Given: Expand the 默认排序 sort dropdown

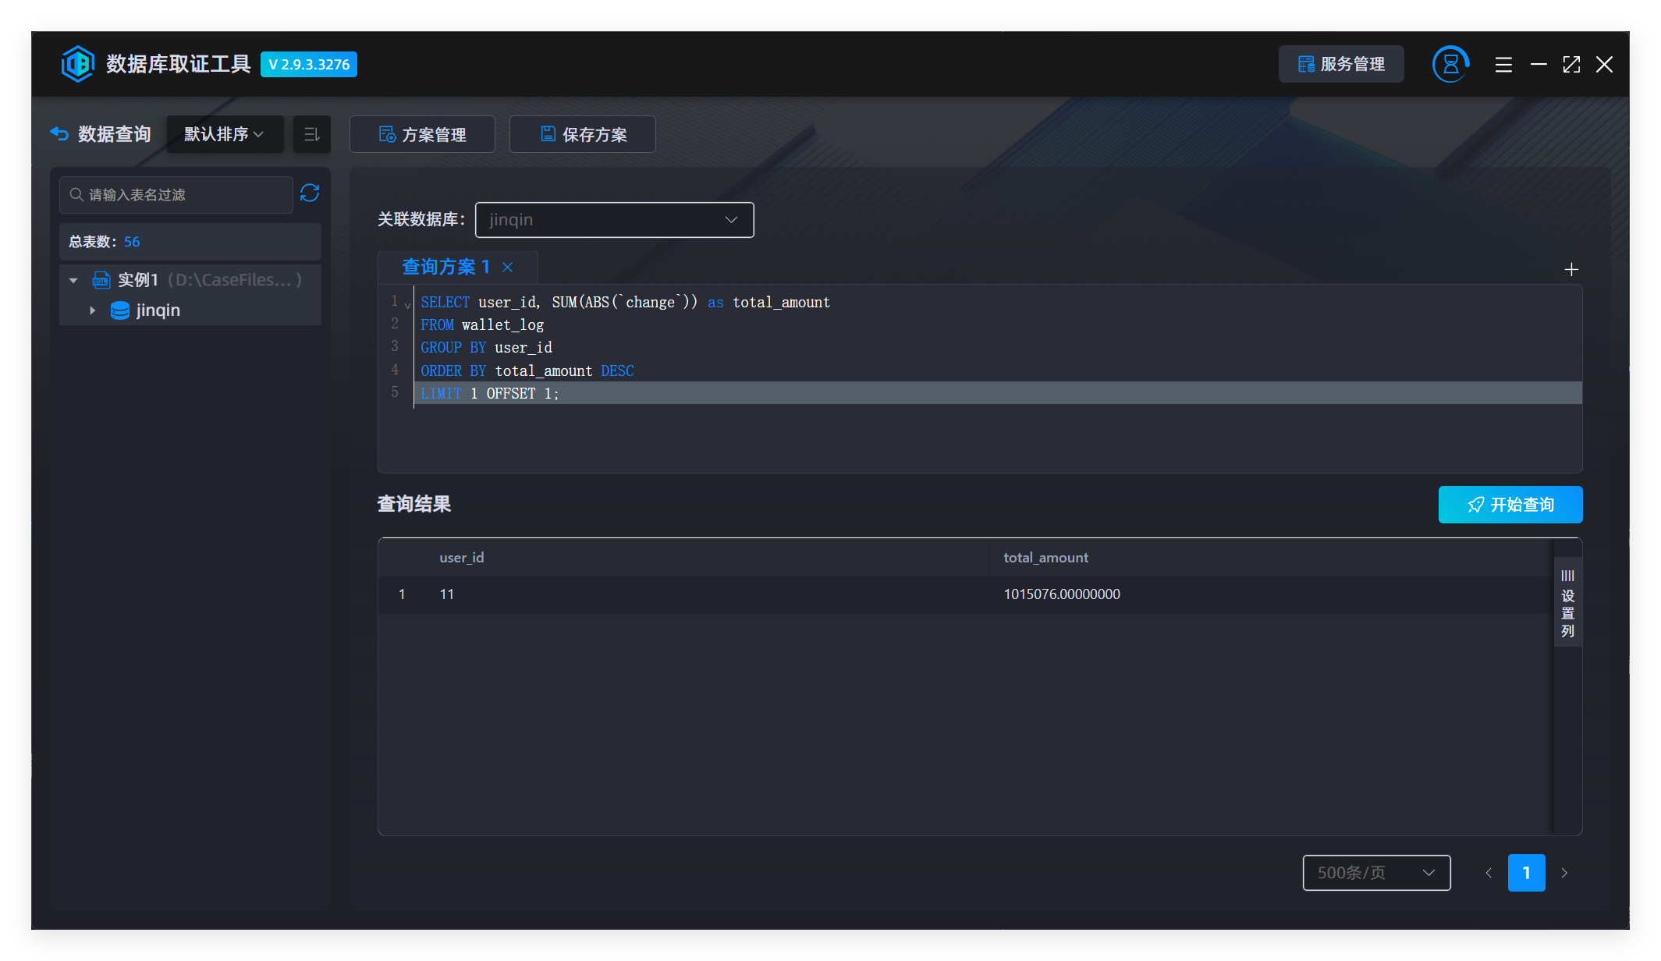Looking at the screenshot, I should [225, 134].
